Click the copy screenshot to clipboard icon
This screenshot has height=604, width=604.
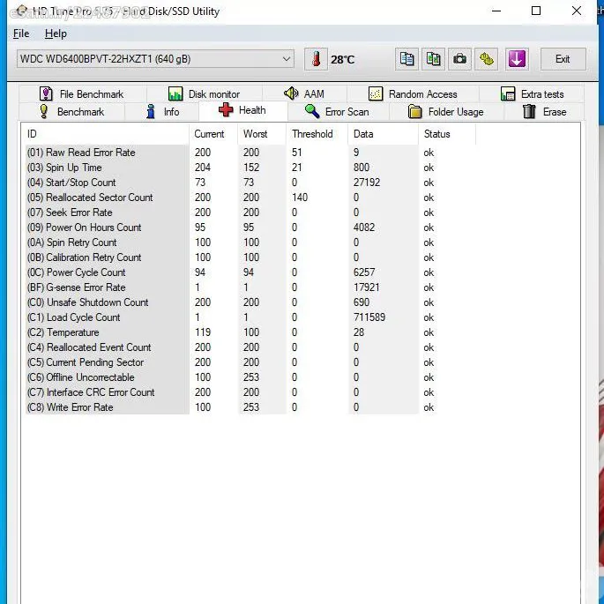click(433, 59)
